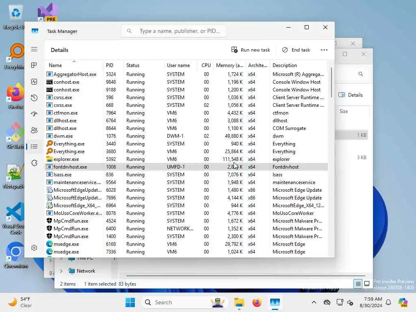Sort by the User name column header
Screen dimensions: 416x312
[x=180, y=65]
